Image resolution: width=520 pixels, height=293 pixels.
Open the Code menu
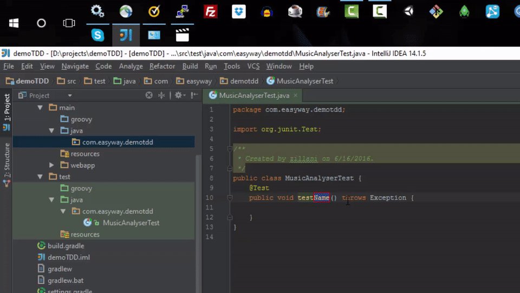click(103, 66)
